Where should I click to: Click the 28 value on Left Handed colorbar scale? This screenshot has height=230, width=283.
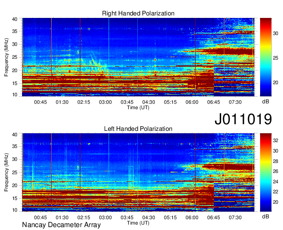tap(276, 161)
